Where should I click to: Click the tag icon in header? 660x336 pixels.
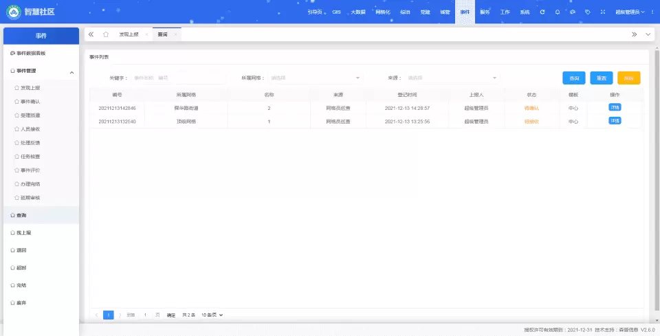point(588,12)
